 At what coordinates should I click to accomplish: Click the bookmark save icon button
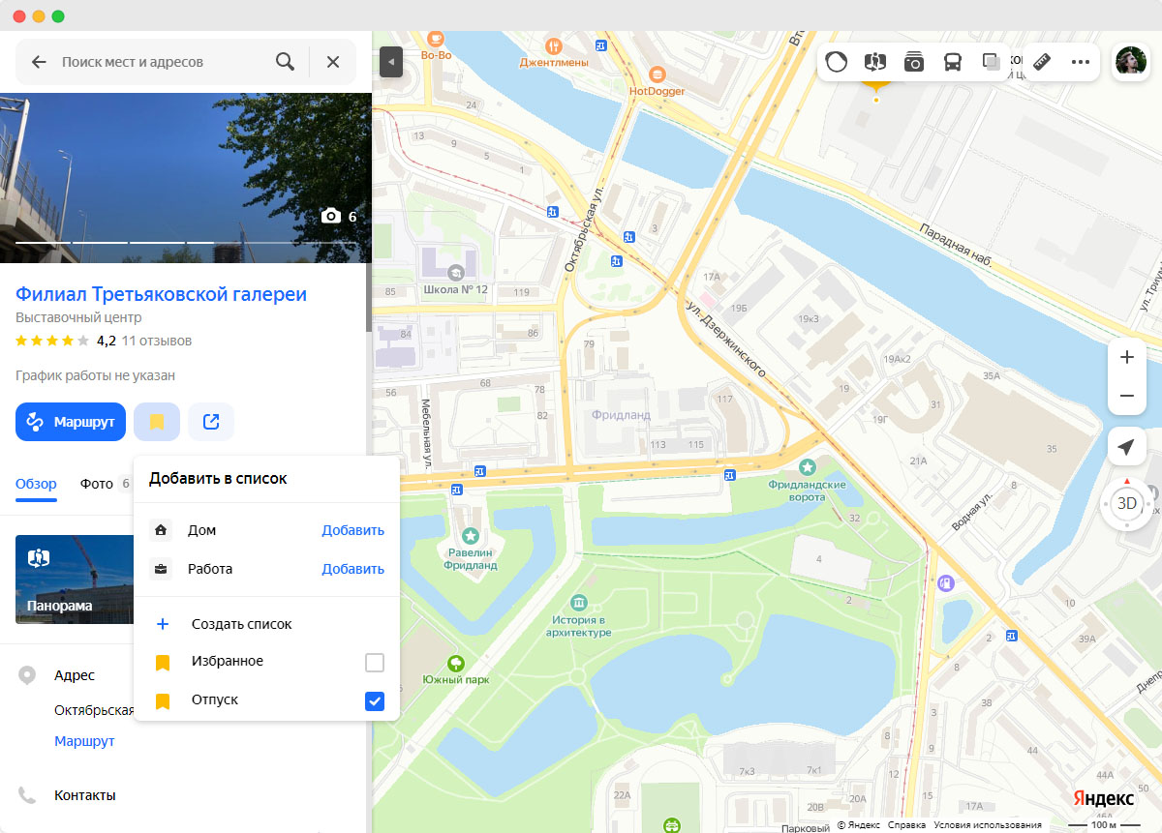click(157, 422)
